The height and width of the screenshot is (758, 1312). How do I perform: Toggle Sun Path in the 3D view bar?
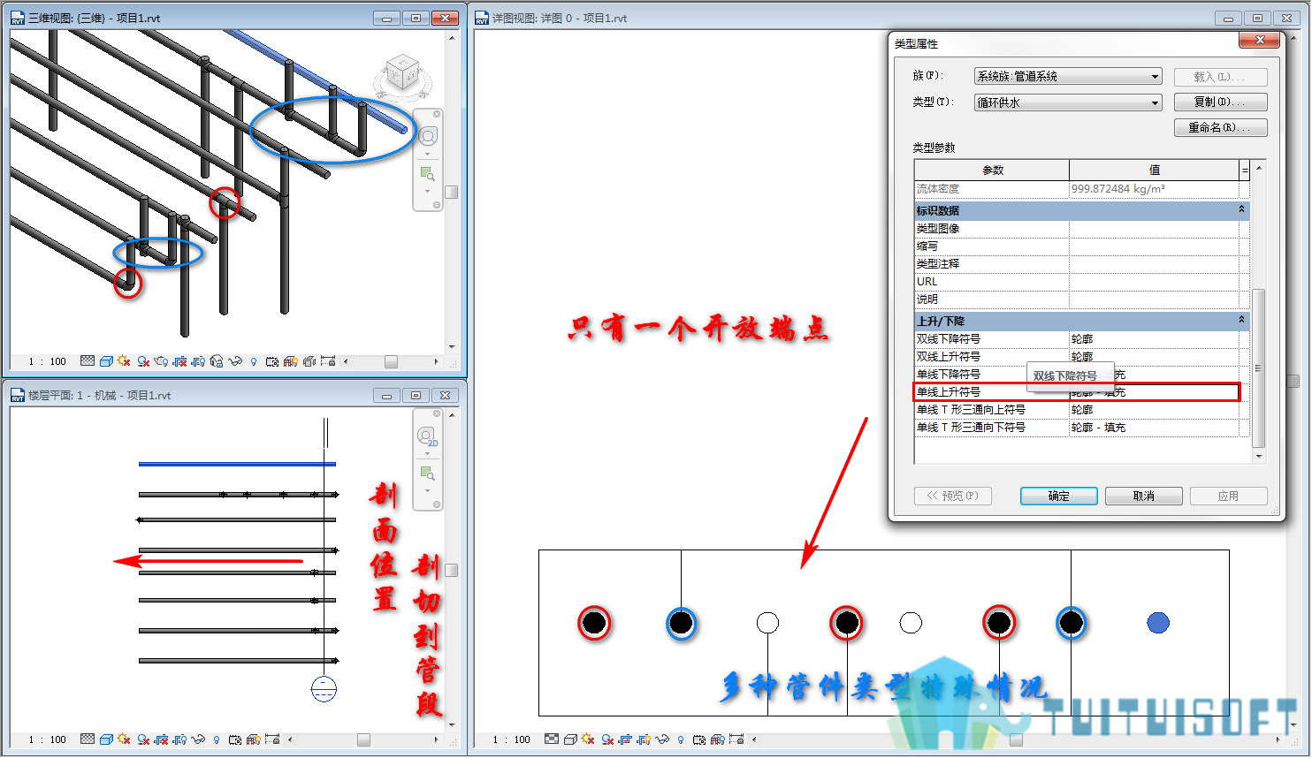[x=124, y=361]
